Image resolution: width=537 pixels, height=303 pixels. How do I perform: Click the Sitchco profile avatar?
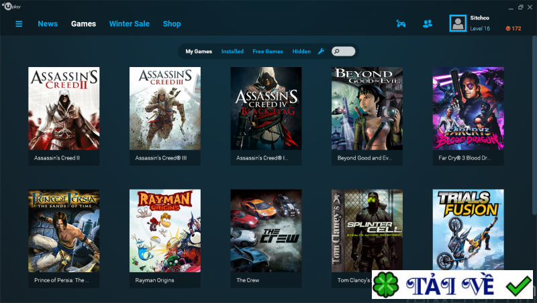point(458,23)
